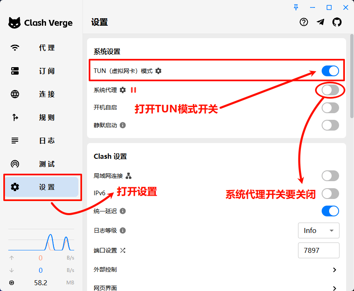This screenshot has width=354, height=291.
Task: Click the port field showing 7897
Action: click(x=318, y=250)
